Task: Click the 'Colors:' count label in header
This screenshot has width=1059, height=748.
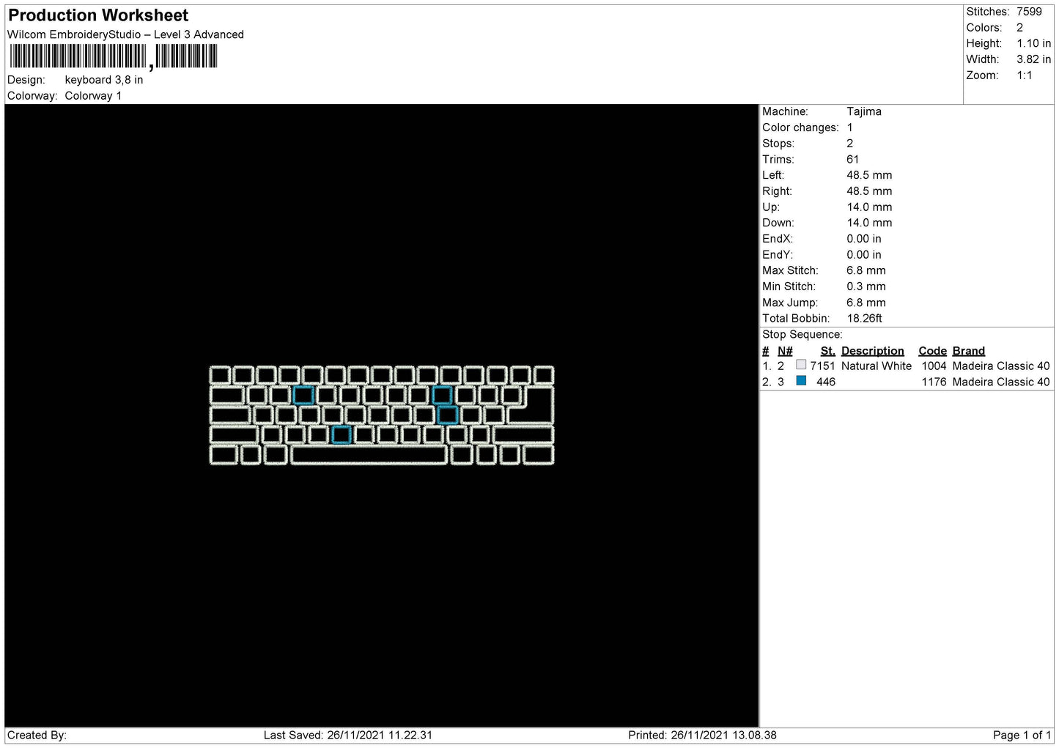Action: pos(984,28)
